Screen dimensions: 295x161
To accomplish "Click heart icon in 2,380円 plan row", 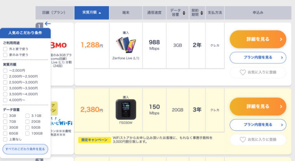I will click(243, 140).
